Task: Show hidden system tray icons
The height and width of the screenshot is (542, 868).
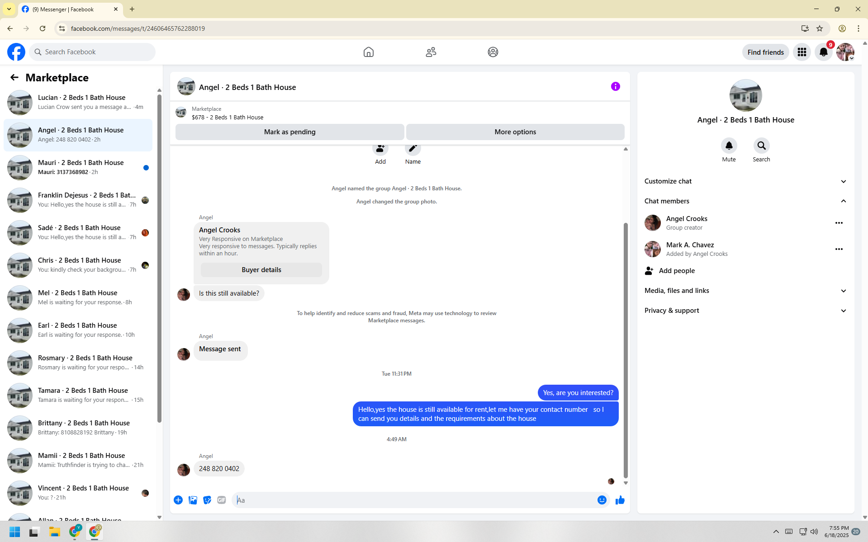Action: (x=776, y=532)
